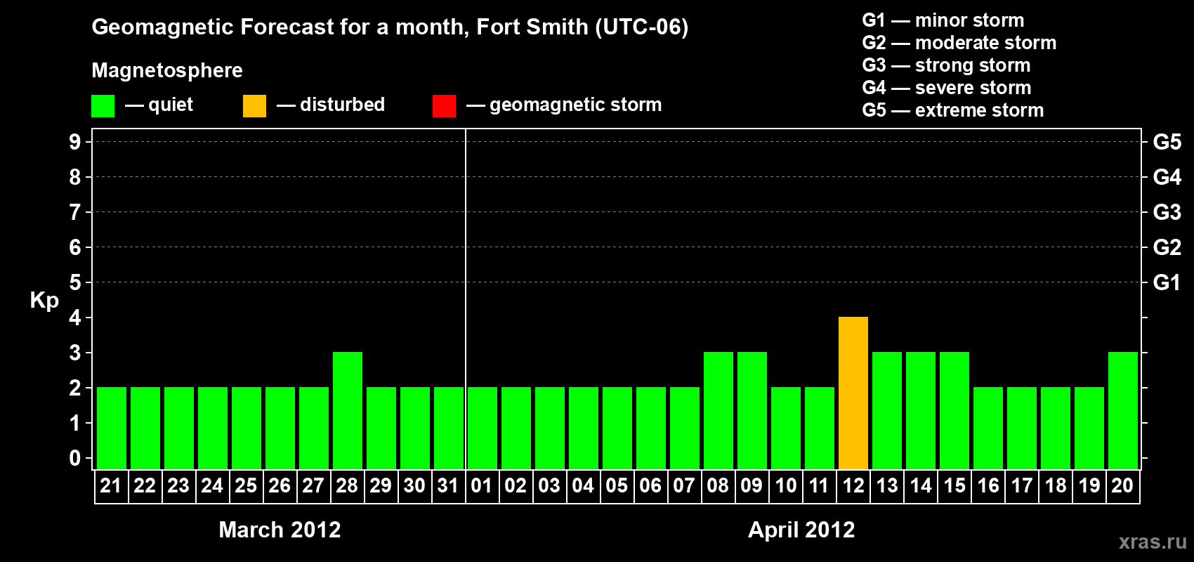1194x562 pixels.
Task: Click the G5 right axis label
Action: point(1167,142)
